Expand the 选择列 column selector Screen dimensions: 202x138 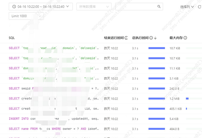(187, 6)
